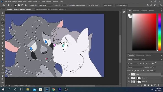This screenshot has width=163, height=92.
Task: Select the Zoom tool in toolbar
Action: [x=3, y=79]
